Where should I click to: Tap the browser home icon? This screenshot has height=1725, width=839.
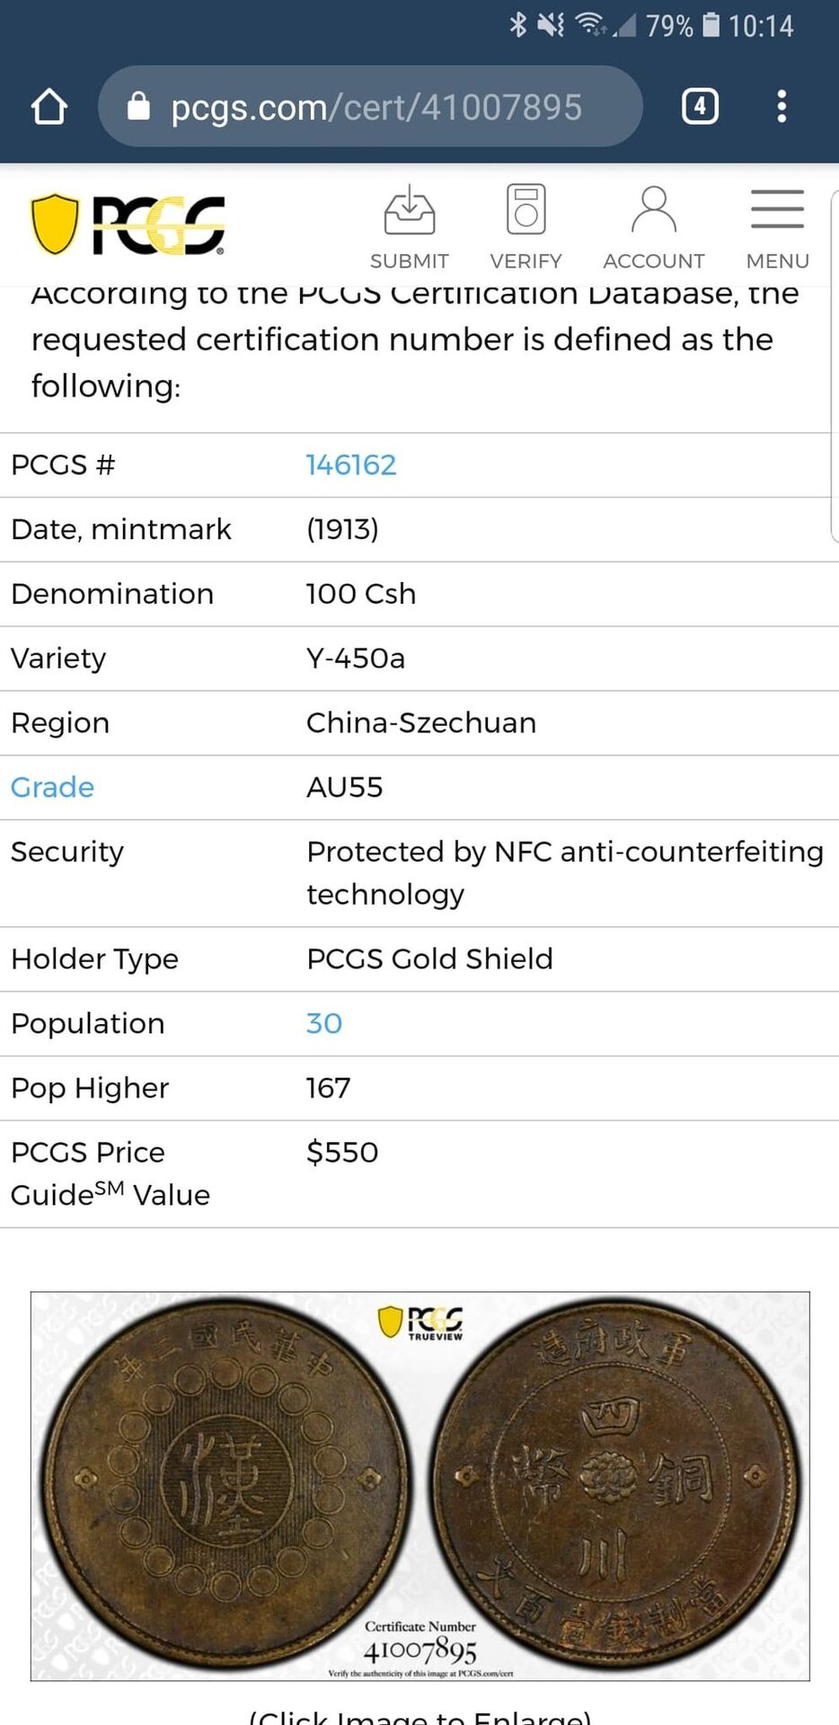pyautogui.click(x=49, y=107)
